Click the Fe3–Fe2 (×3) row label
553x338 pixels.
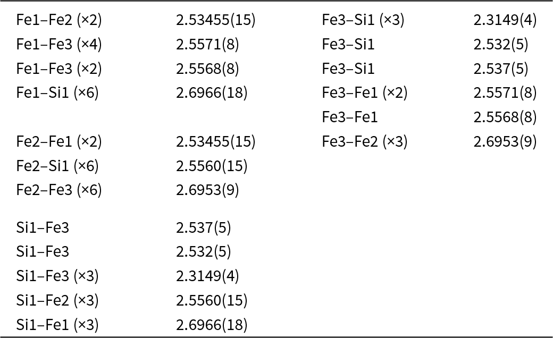tap(365, 142)
